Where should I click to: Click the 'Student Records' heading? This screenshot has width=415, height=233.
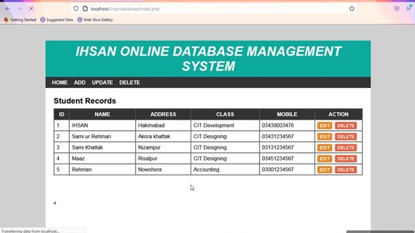[x=85, y=101]
